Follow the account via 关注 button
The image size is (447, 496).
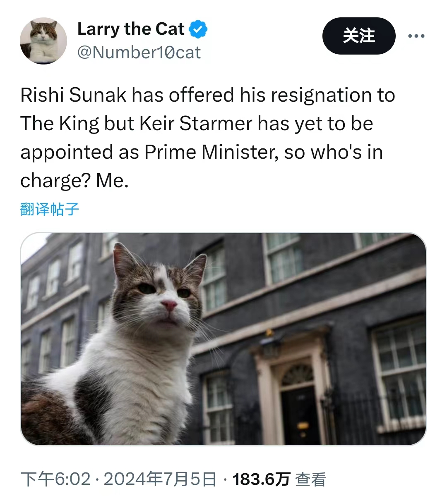coord(359,36)
